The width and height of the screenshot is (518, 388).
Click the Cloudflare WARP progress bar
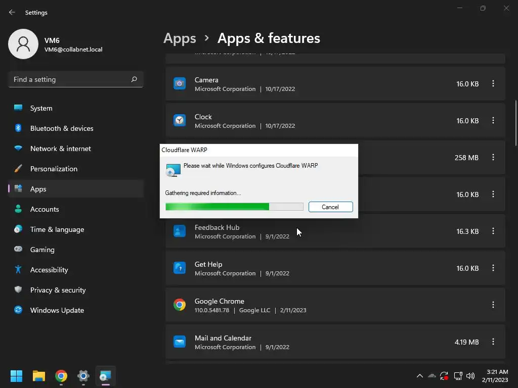(234, 207)
